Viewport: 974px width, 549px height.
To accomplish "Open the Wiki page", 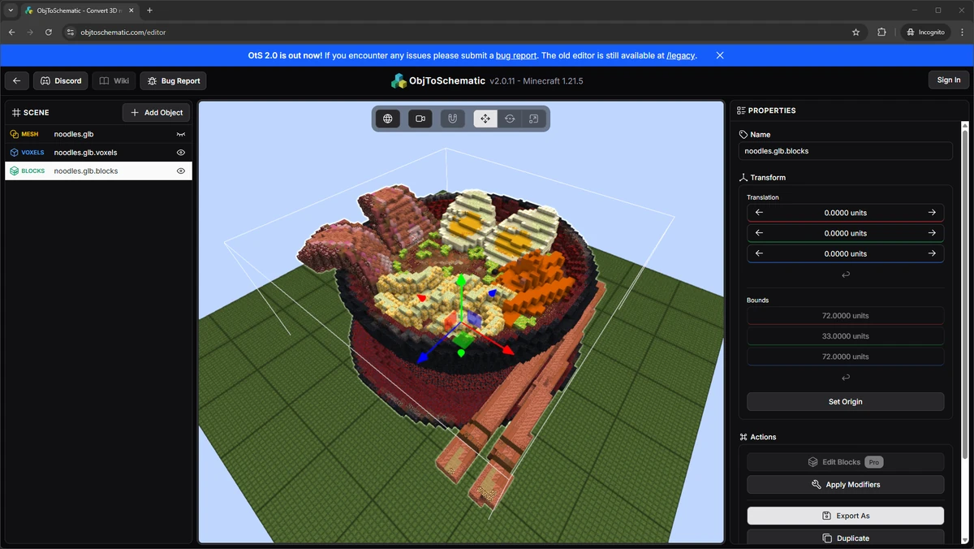I will click(114, 80).
